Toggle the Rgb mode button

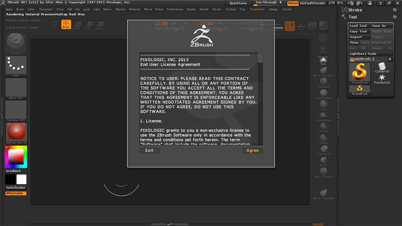[173, 23]
